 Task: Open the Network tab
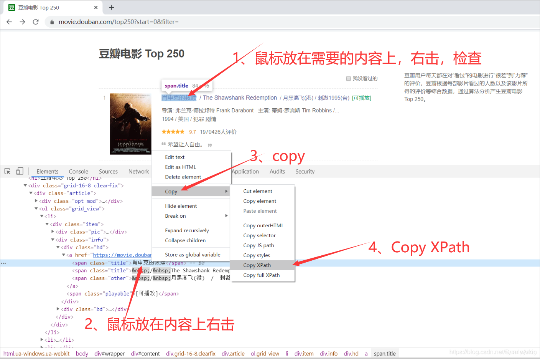(x=139, y=171)
